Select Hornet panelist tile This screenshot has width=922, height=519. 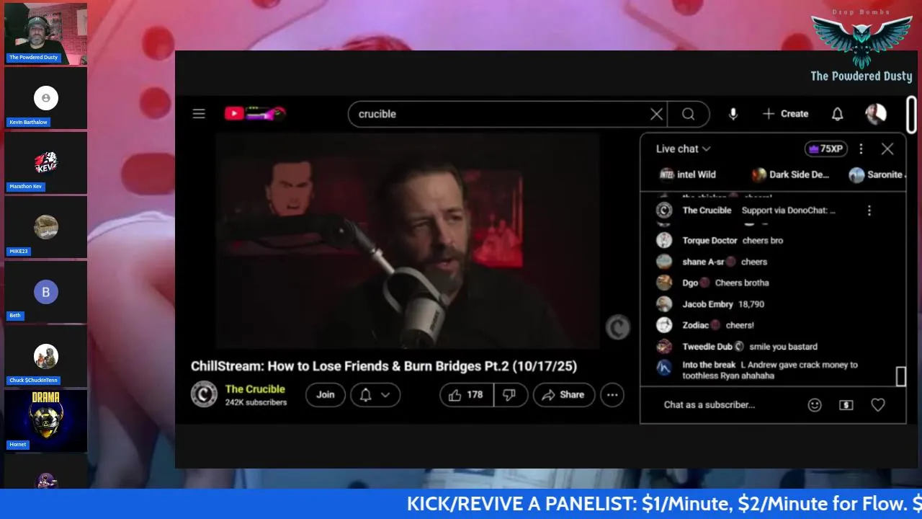point(45,421)
